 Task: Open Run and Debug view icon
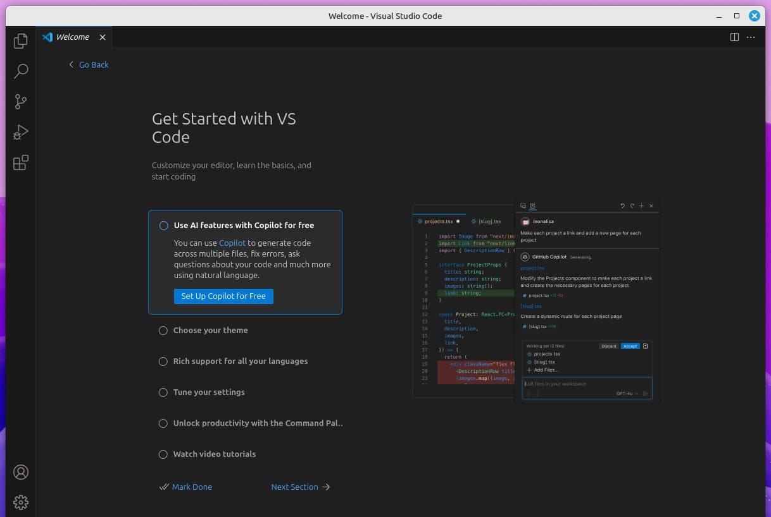tap(21, 132)
